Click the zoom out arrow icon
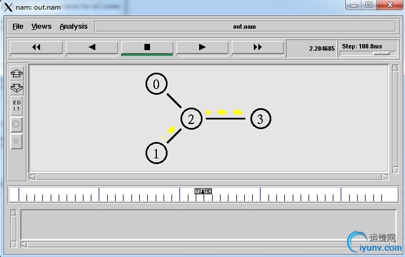 point(16,88)
